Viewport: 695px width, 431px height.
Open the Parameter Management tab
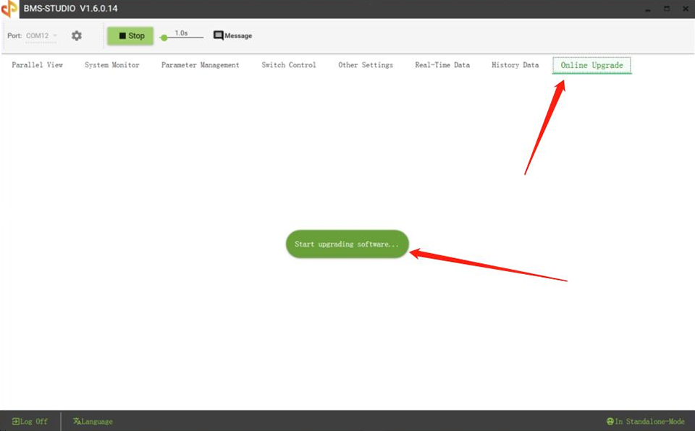click(201, 64)
